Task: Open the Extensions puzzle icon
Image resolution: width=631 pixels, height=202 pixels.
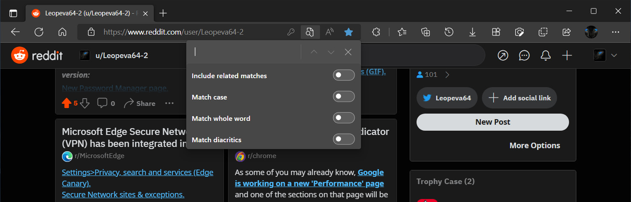Action: click(376, 32)
